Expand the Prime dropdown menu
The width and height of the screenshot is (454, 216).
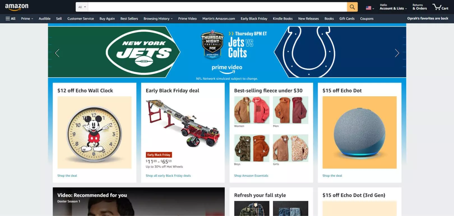27,18
